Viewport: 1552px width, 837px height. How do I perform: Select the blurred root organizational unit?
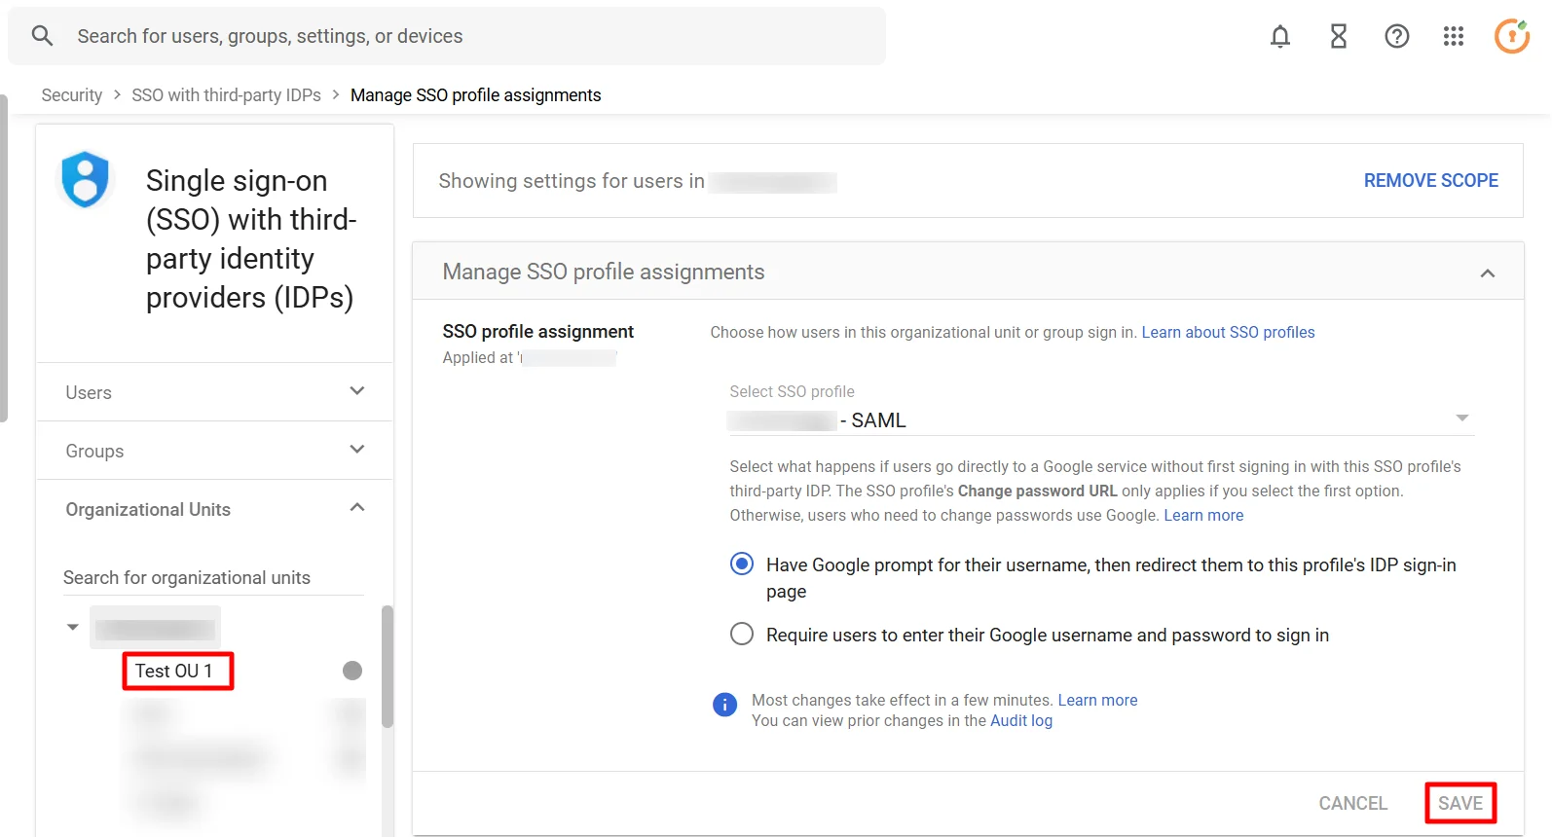(156, 628)
